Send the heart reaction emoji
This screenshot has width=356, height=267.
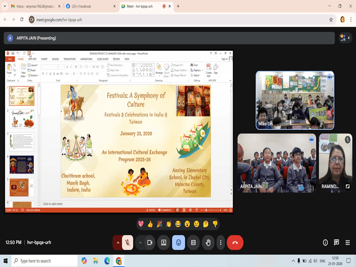click(x=141, y=224)
